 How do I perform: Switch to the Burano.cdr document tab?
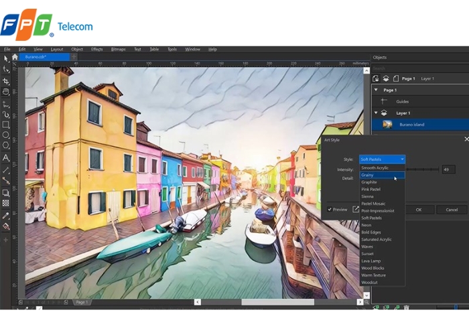(x=44, y=56)
